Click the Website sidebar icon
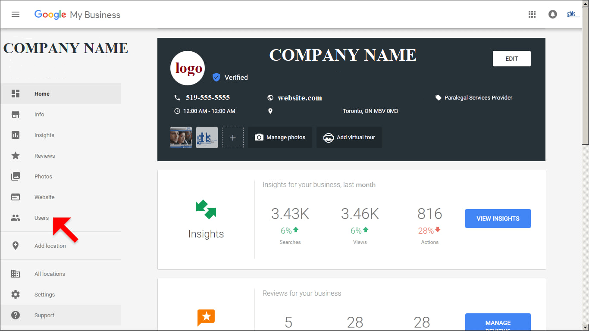 pyautogui.click(x=16, y=197)
